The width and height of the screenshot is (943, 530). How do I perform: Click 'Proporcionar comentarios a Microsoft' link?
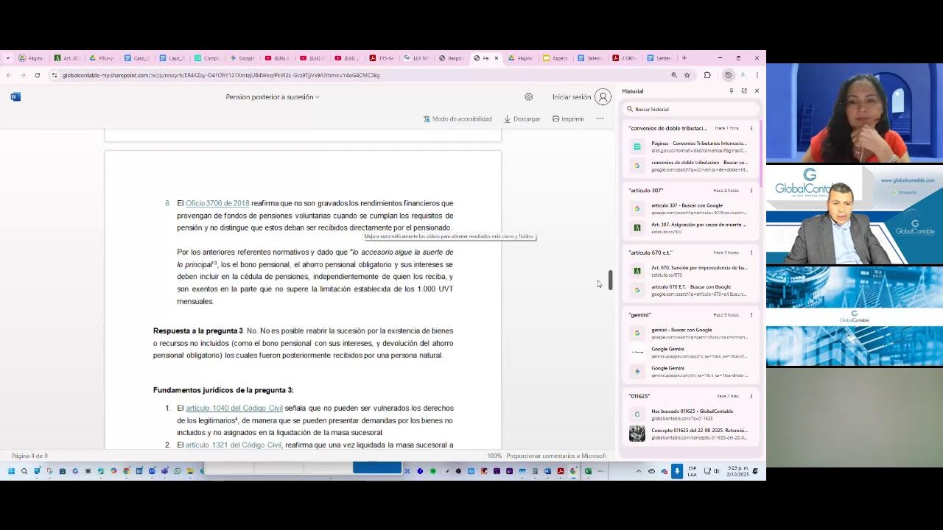556,456
